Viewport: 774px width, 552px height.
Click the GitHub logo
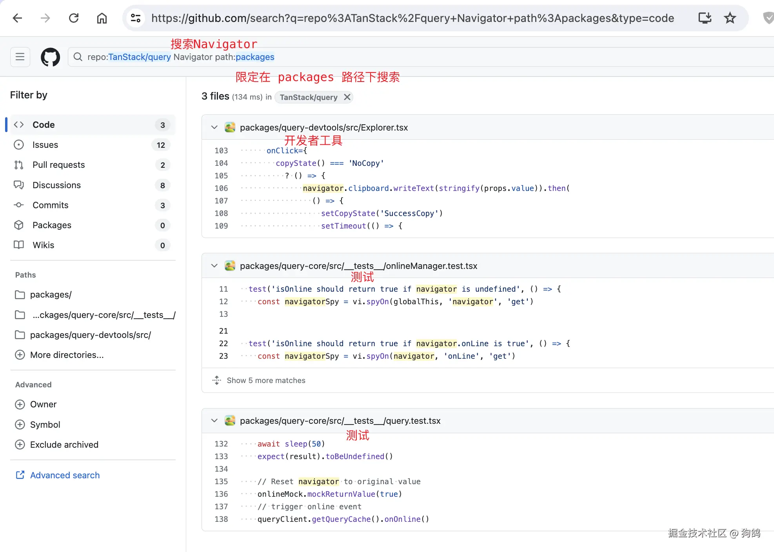point(50,57)
